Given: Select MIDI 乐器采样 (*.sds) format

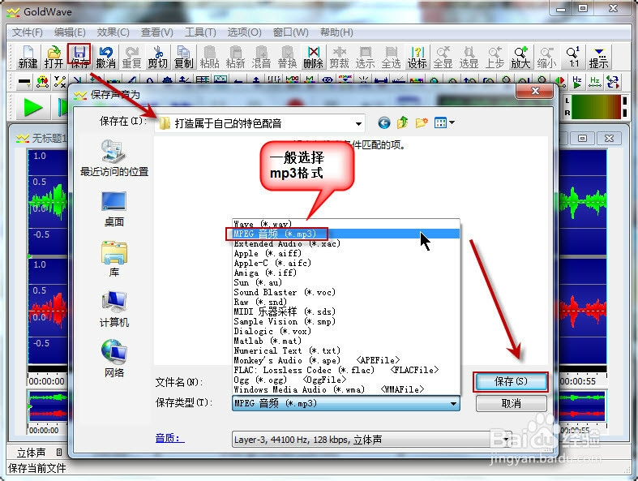Looking at the screenshot, I should (346, 311).
